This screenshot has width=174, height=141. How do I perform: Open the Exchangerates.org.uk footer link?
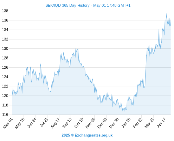(x=94, y=135)
